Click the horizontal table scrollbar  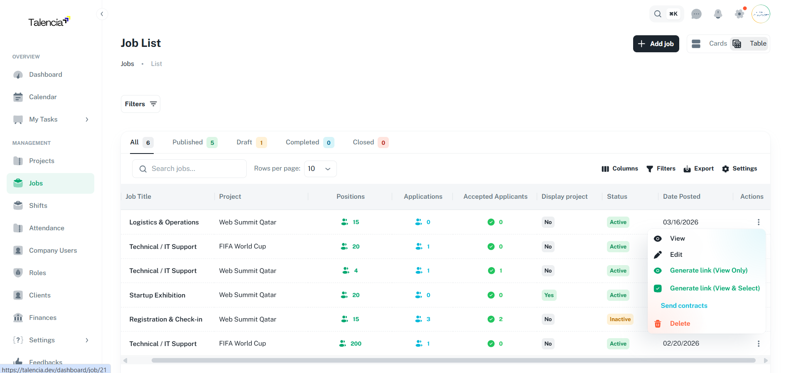pyautogui.click(x=453, y=361)
